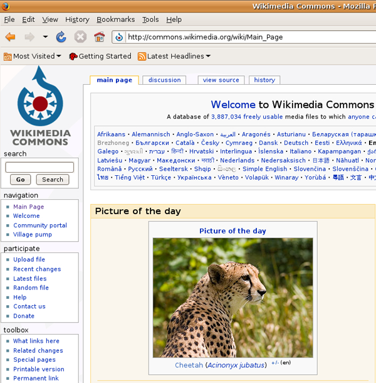Open the history dropdown arrow beside Forward
This screenshot has width=376, height=383.
45,37
